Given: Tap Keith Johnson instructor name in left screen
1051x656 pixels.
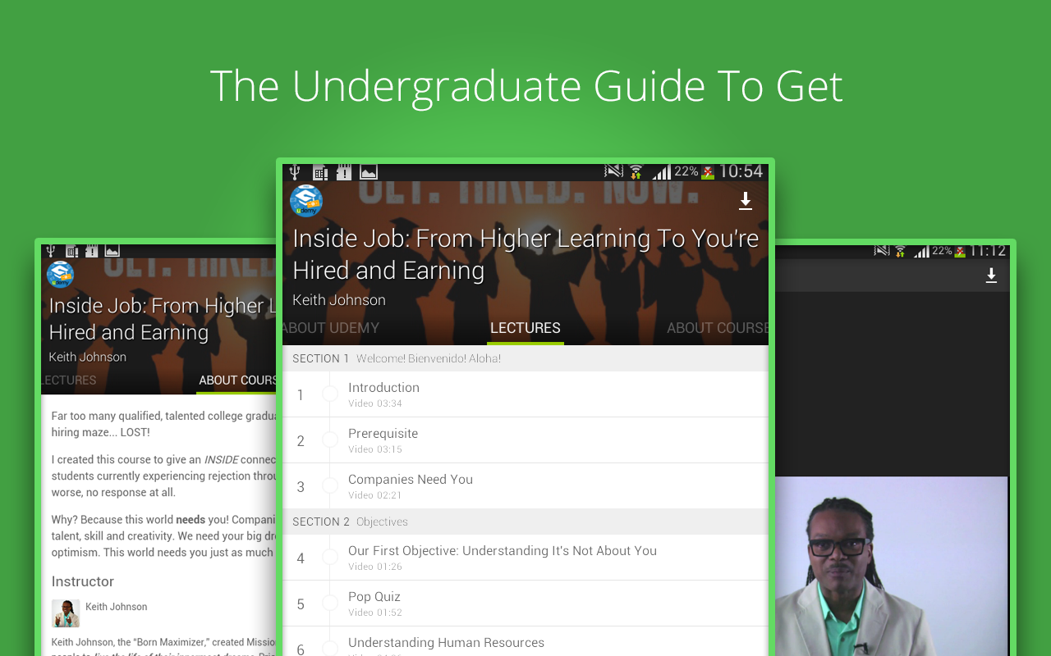Looking at the screenshot, I should click(117, 607).
